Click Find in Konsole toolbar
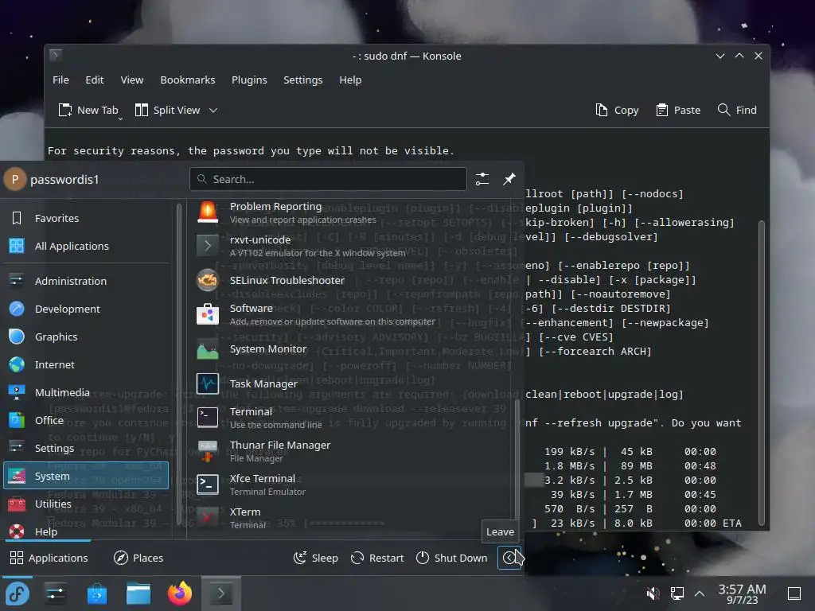 pos(737,110)
